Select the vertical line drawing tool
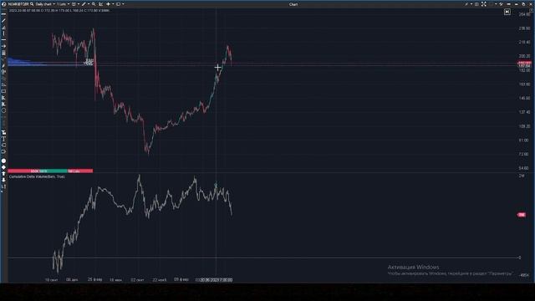535x301 pixels. point(3,33)
